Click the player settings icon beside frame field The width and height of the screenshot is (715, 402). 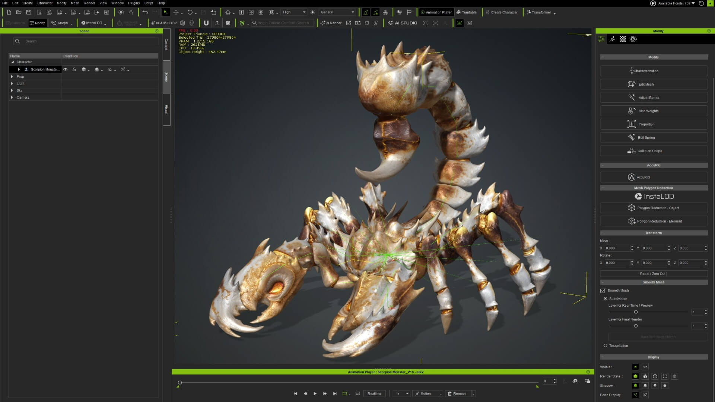[575, 381]
